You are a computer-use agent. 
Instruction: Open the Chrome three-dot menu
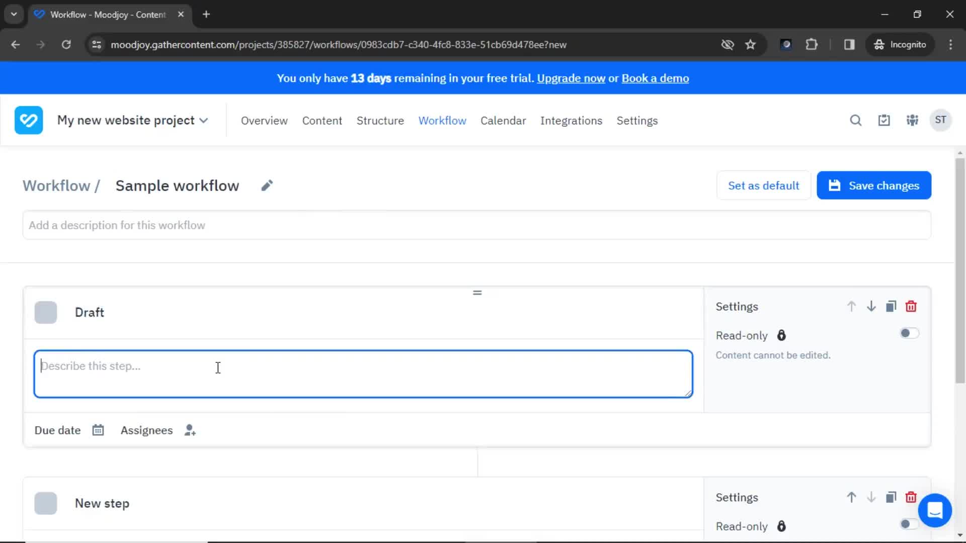950,45
